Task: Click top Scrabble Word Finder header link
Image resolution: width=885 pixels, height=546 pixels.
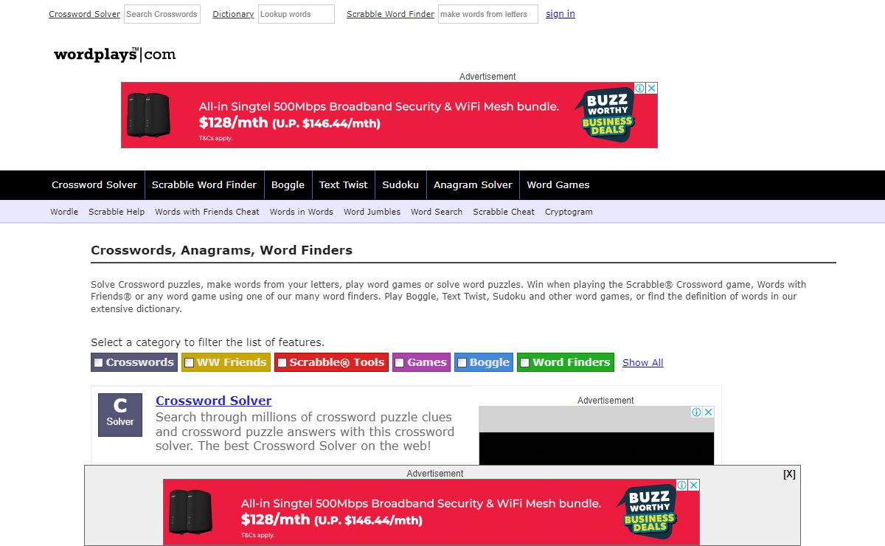Action: 390,14
